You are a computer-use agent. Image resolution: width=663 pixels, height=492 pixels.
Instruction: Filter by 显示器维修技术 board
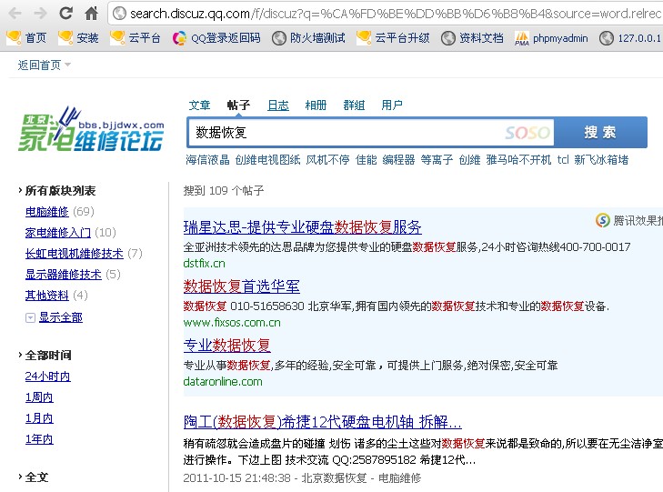click(x=64, y=275)
